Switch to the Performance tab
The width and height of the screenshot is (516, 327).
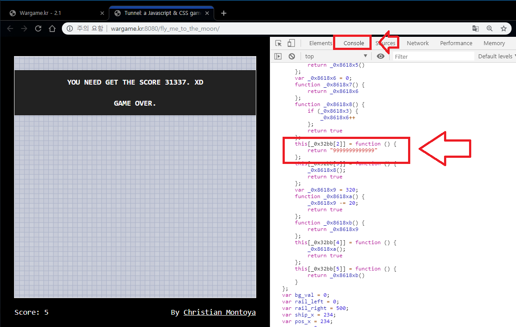[x=456, y=43]
